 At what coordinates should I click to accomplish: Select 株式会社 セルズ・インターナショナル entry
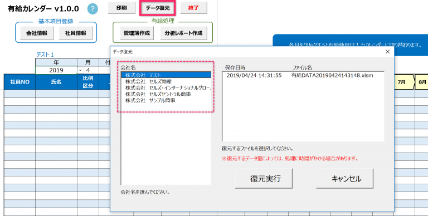pyautogui.click(x=166, y=87)
